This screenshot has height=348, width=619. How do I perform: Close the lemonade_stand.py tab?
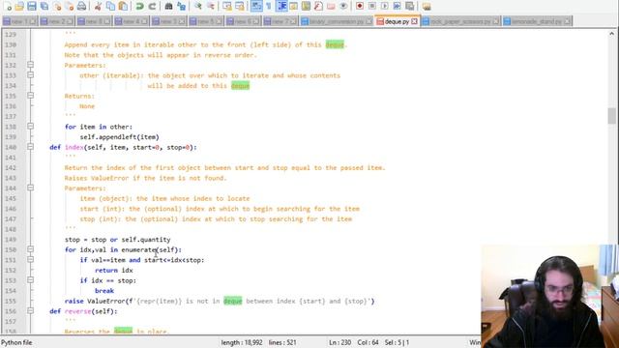point(567,21)
